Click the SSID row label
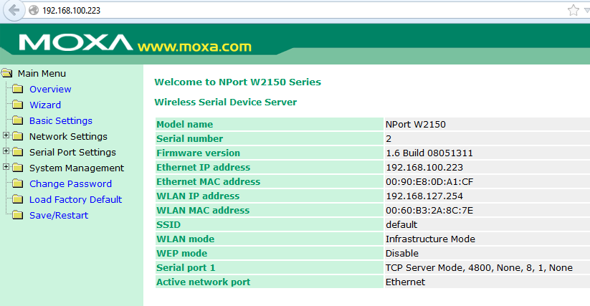The height and width of the screenshot is (306, 590). [x=168, y=224]
